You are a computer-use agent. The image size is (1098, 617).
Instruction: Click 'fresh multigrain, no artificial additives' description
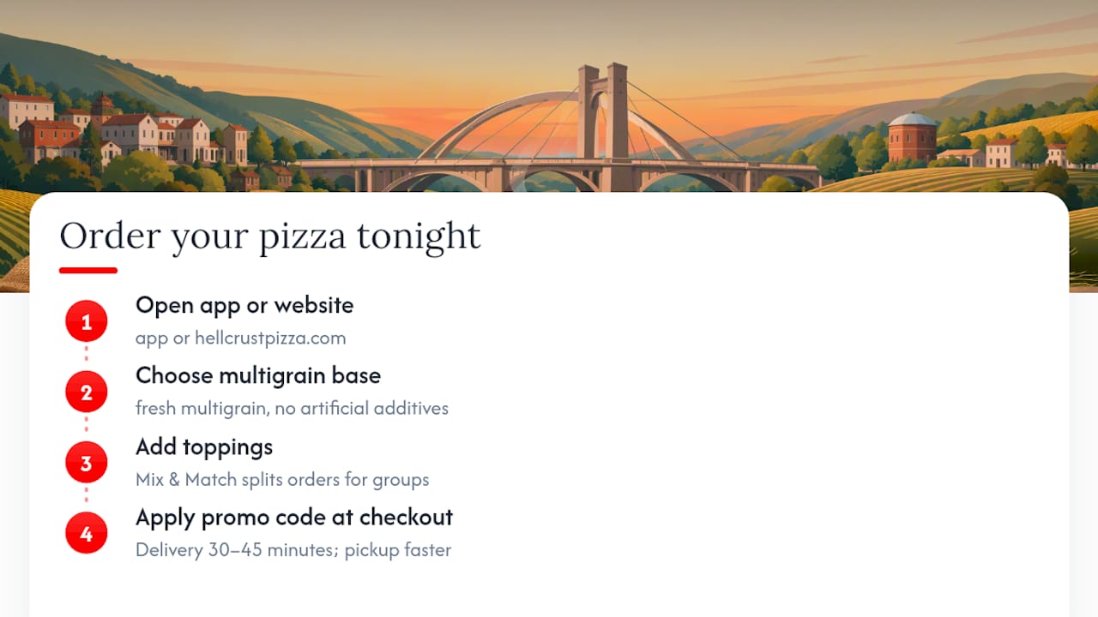[x=292, y=408]
